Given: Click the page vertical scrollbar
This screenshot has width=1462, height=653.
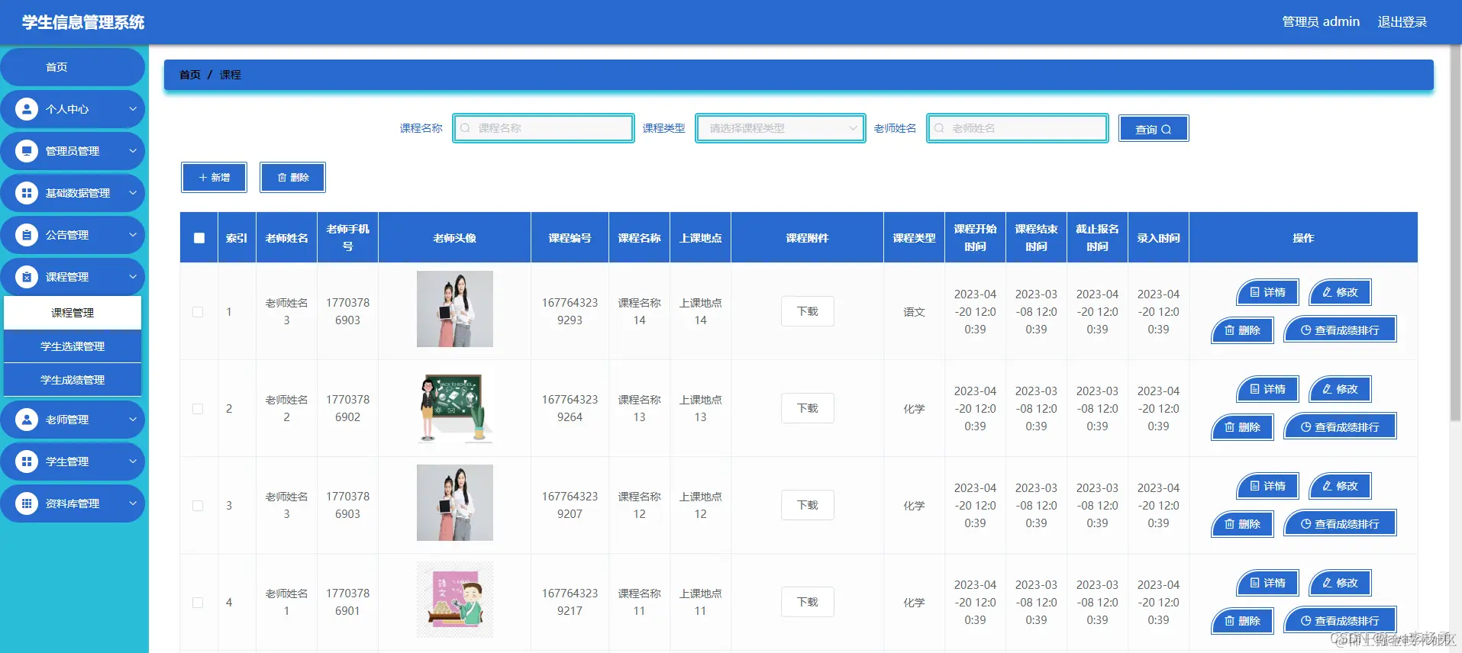Looking at the screenshot, I should [x=1455, y=233].
